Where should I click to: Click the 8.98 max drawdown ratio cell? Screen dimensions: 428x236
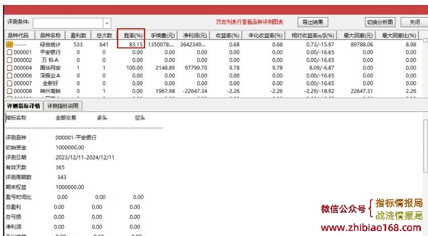411,44
